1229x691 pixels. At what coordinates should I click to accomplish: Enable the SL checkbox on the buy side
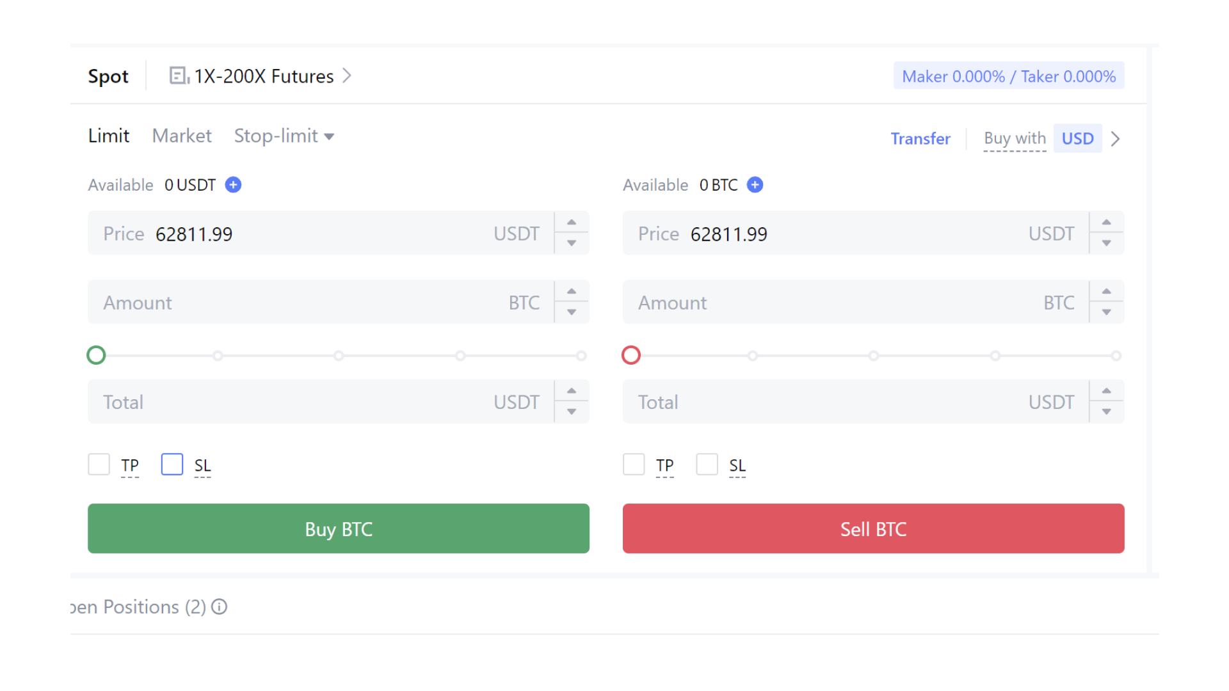[x=172, y=465]
